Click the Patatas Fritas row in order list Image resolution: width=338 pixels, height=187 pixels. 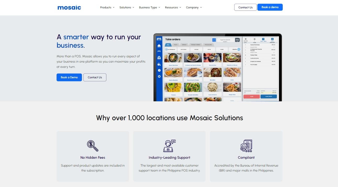pyautogui.click(x=260, y=55)
